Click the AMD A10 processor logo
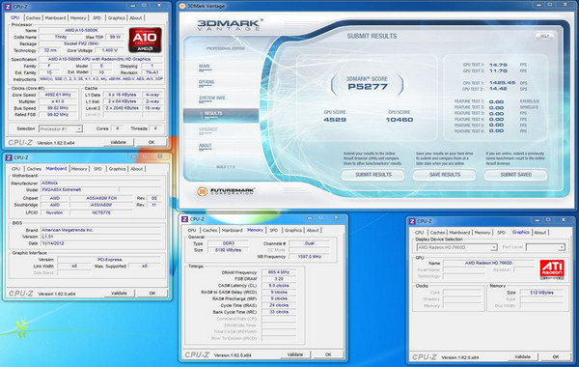The image size is (579, 367). point(145,40)
